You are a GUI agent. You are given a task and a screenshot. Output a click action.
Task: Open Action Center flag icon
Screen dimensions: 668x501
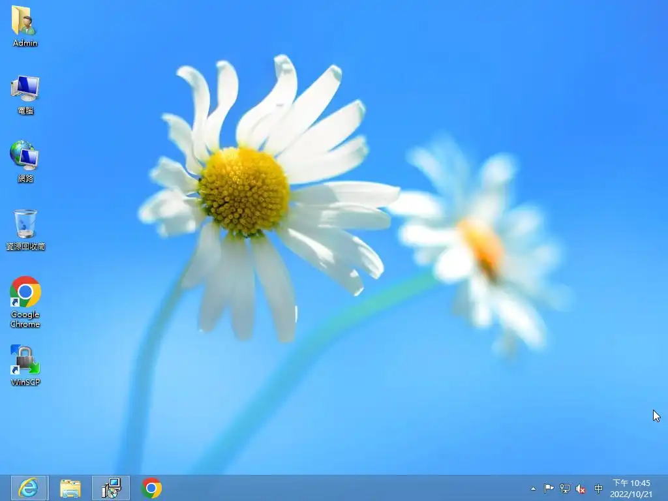click(549, 488)
